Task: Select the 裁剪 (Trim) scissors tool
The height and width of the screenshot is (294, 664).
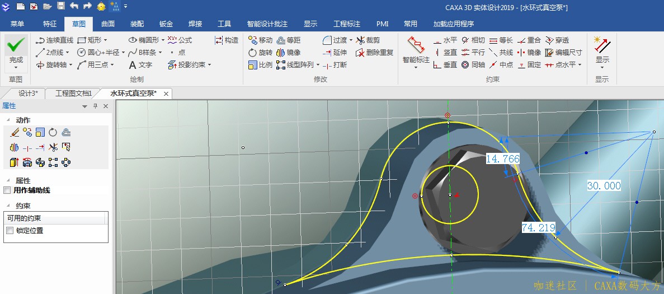Action: (369, 40)
